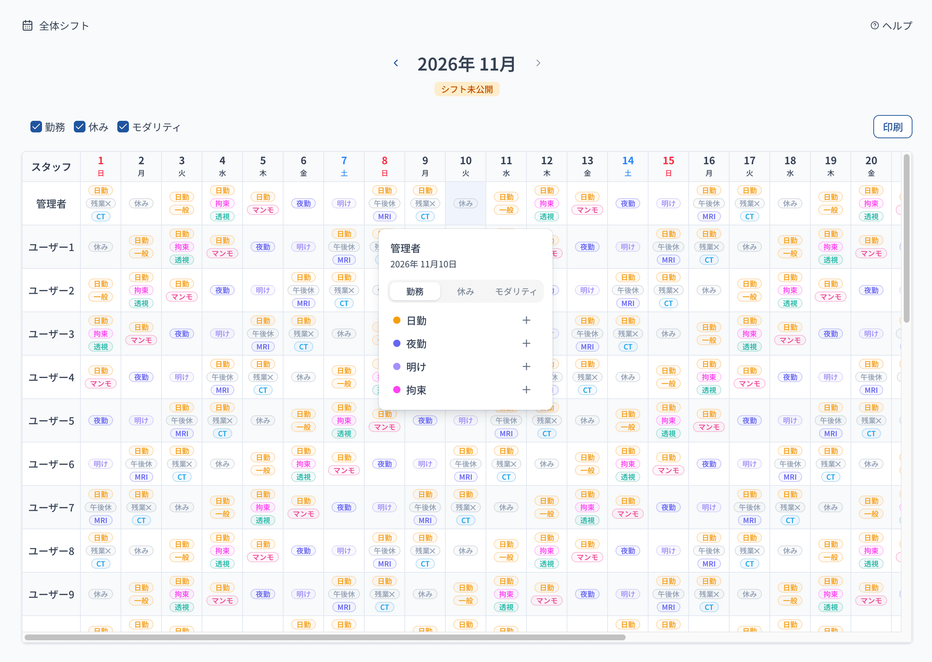Click ユーザー7's 夜勤 badge on the 15th
Viewport: 932px width, 662px height.
click(x=668, y=508)
